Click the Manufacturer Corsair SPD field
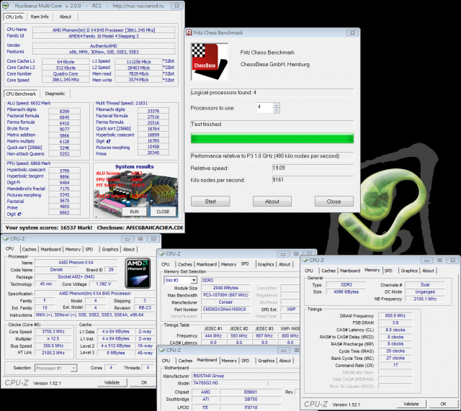 pos(225,302)
